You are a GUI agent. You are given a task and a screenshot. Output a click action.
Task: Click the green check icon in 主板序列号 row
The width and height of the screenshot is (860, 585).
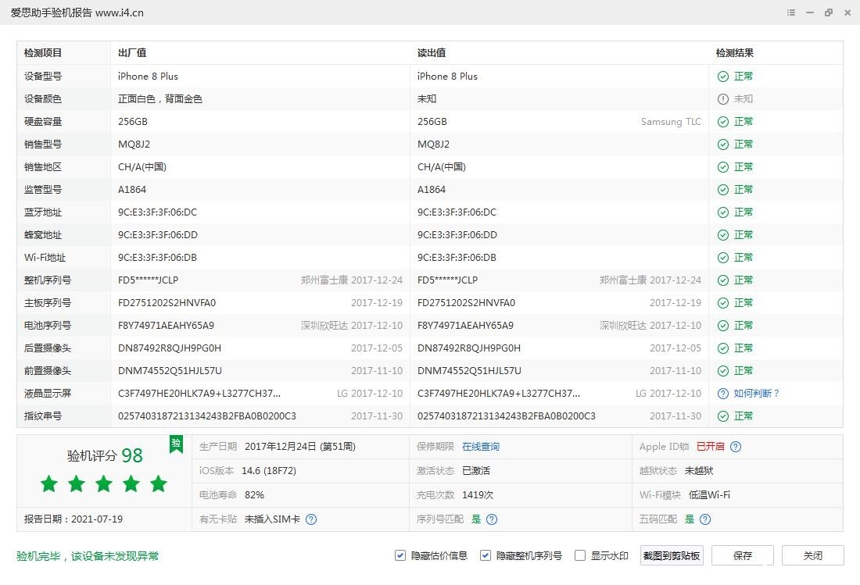pos(723,303)
